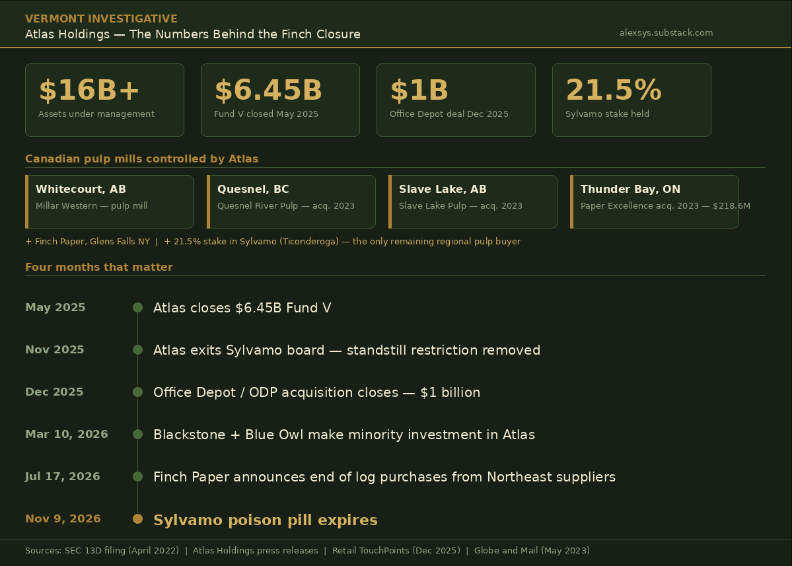Click the 'Jul 17, 2026' date label

click(x=63, y=477)
